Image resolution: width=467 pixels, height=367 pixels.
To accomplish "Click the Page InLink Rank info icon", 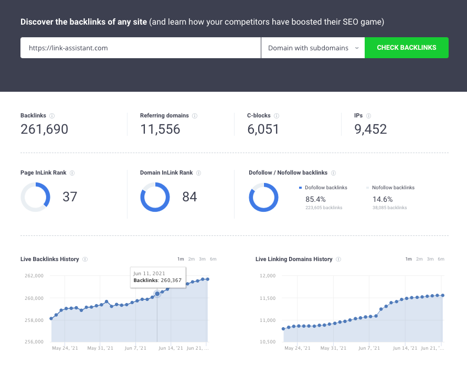I will click(72, 172).
